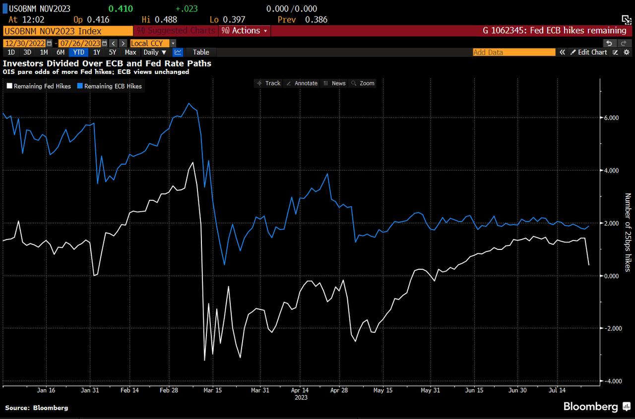Click the US0BNM NOV2023 Index security field
The image size is (635, 419).
tap(68, 31)
